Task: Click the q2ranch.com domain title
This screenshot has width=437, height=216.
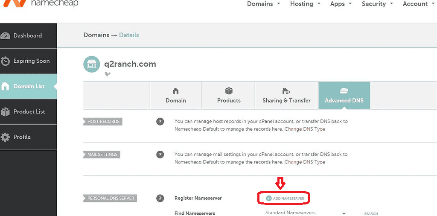Action: coord(130,64)
